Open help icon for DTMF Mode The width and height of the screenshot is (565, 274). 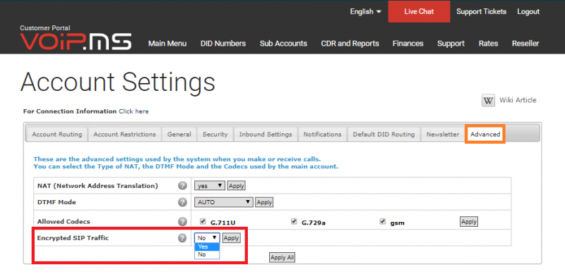182,202
